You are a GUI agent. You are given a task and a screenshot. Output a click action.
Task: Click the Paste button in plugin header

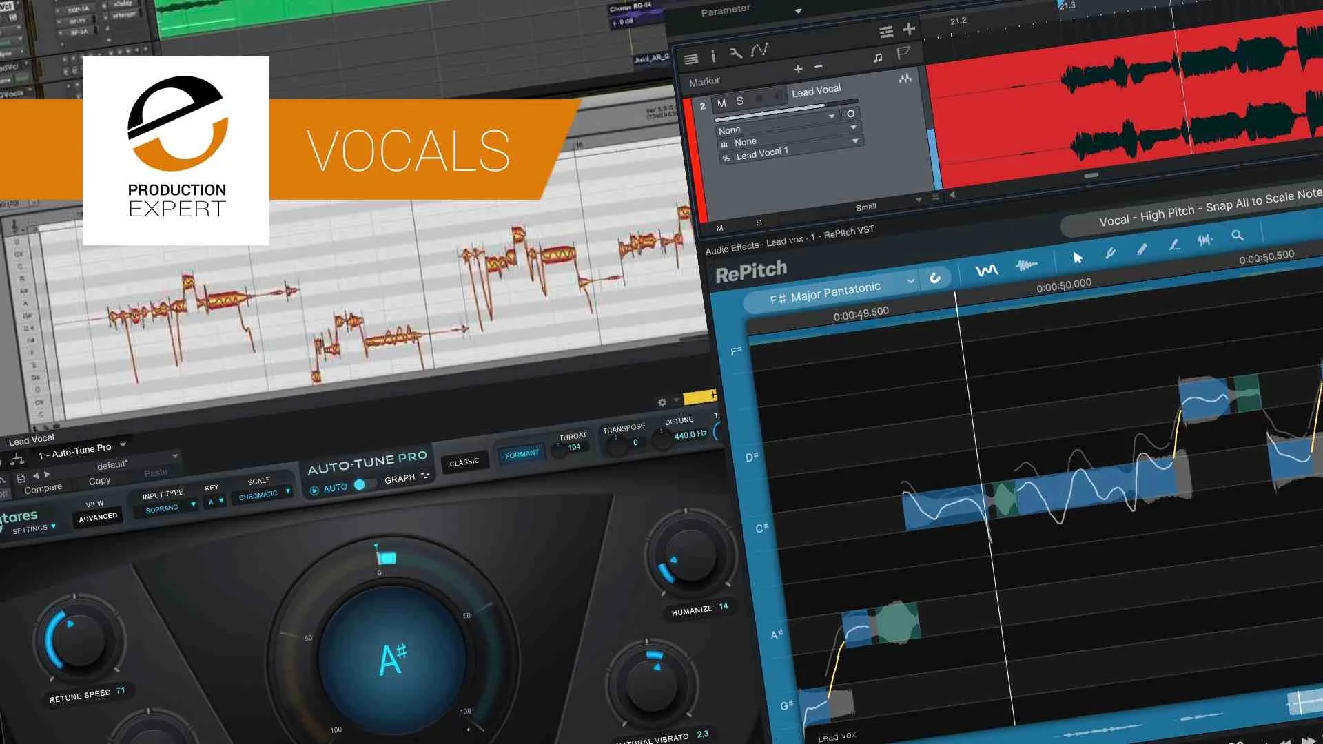pyautogui.click(x=156, y=473)
